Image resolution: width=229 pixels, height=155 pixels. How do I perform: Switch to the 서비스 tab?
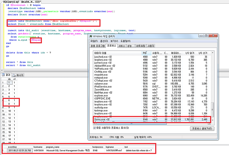[x=121, y=46]
